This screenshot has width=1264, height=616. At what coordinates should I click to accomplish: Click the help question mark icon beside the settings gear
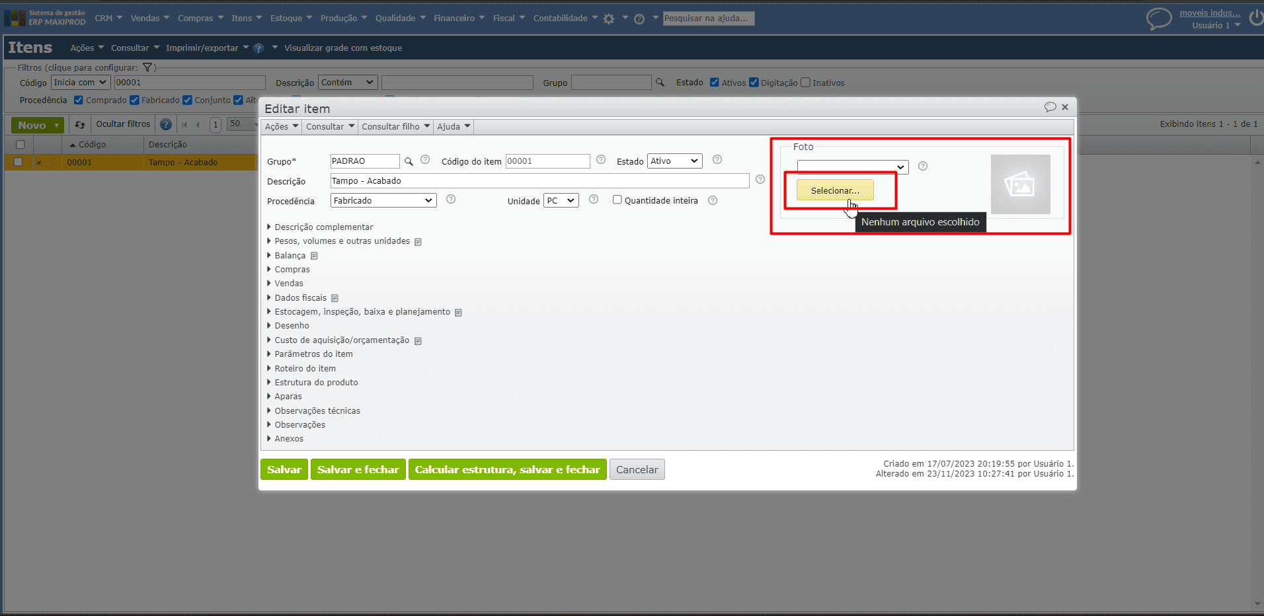tap(639, 19)
